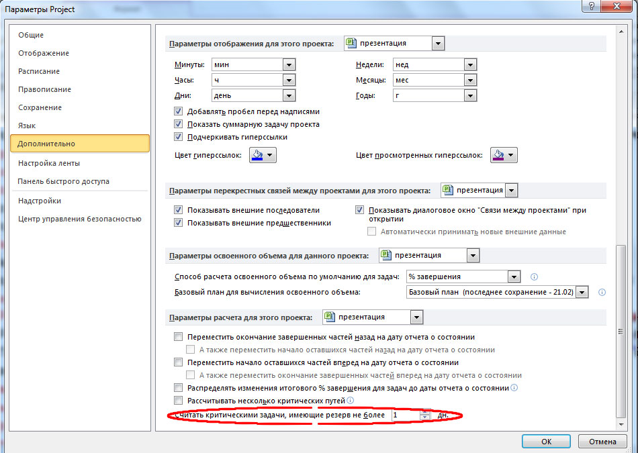The width and height of the screenshot is (638, 453).
Task: Click the 'Отмена' button
Action: click(x=602, y=442)
